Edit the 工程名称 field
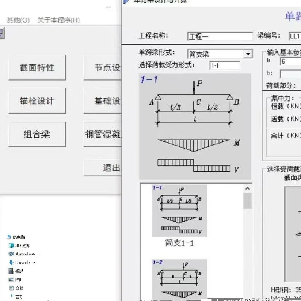This screenshot has height=301, width=301. 220,36
